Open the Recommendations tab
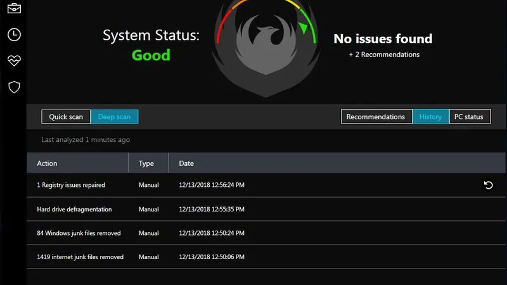Image resolution: width=507 pixels, height=285 pixels. [376, 117]
